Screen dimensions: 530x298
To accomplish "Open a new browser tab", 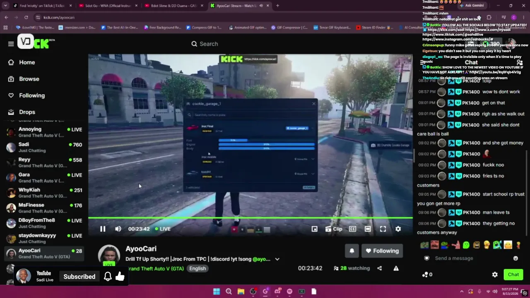I will click(x=277, y=6).
